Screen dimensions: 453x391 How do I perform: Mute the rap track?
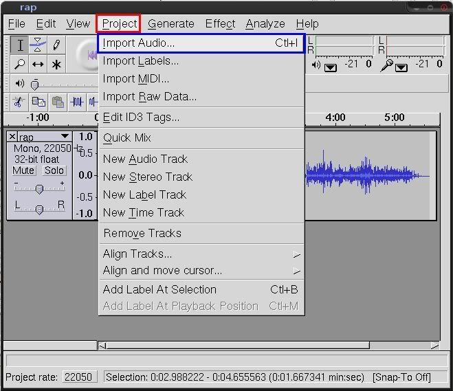23,170
